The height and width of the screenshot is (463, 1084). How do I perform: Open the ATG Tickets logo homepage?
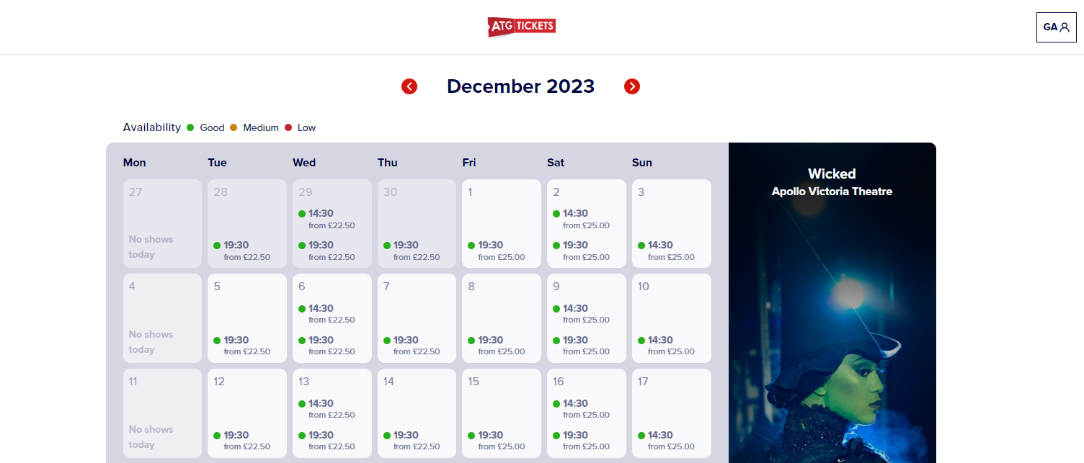[x=522, y=27]
